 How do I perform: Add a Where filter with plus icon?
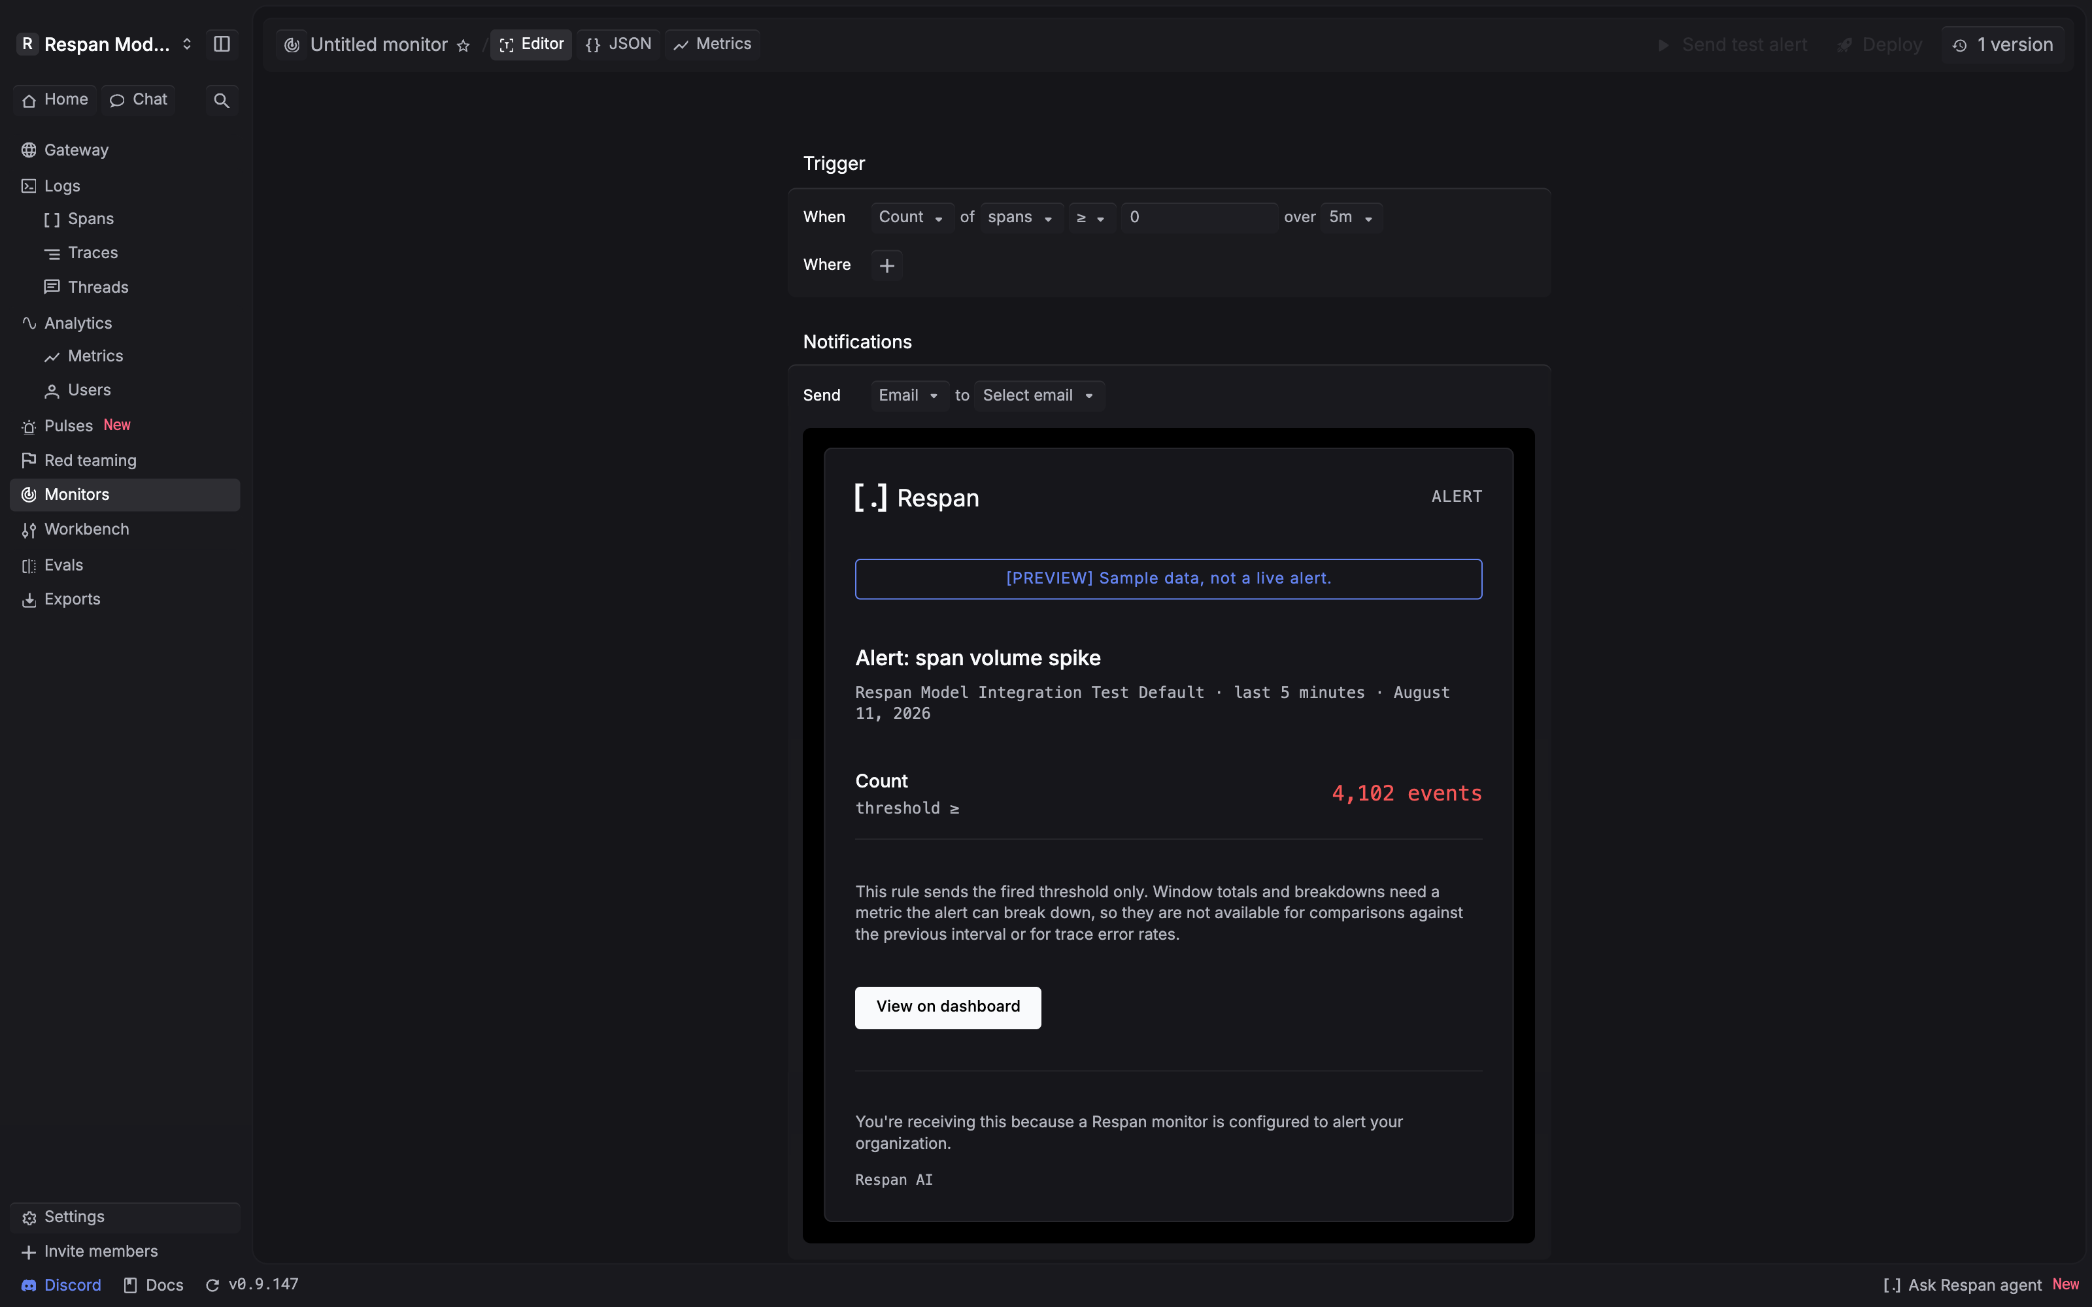pos(887,265)
